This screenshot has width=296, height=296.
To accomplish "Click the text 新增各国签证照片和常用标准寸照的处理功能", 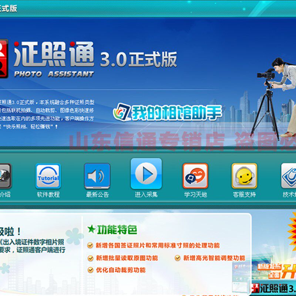I will (x=158, y=245).
